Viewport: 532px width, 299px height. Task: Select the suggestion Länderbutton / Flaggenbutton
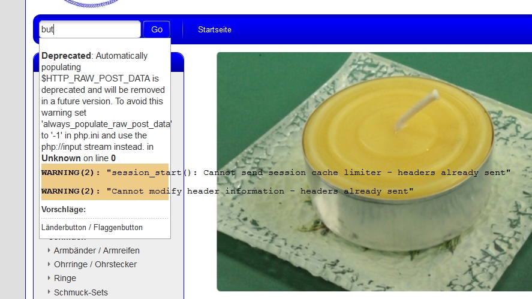pos(92,228)
